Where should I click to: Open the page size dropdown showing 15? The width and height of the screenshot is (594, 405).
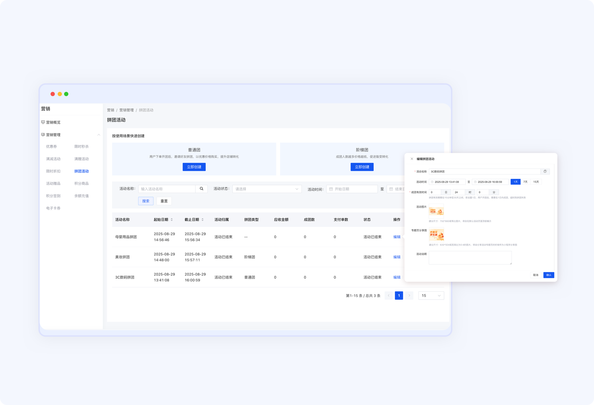[431, 296]
